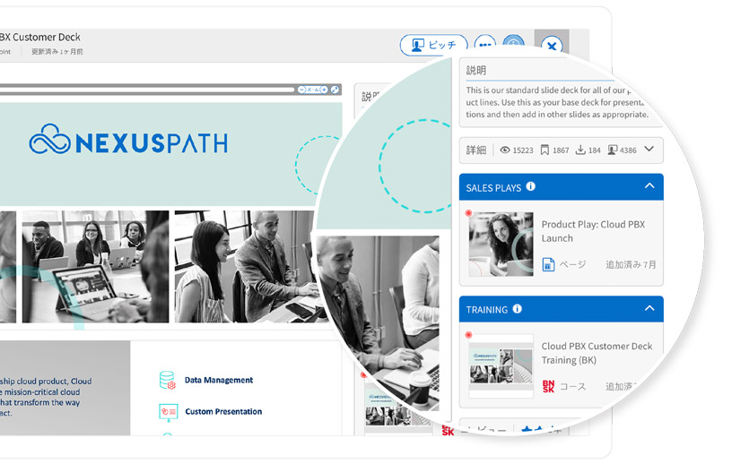Click the 184 download count
Image resolution: width=732 pixels, height=464 pixels.
tap(594, 150)
